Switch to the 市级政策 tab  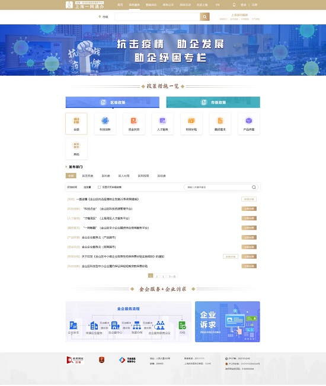(213, 102)
